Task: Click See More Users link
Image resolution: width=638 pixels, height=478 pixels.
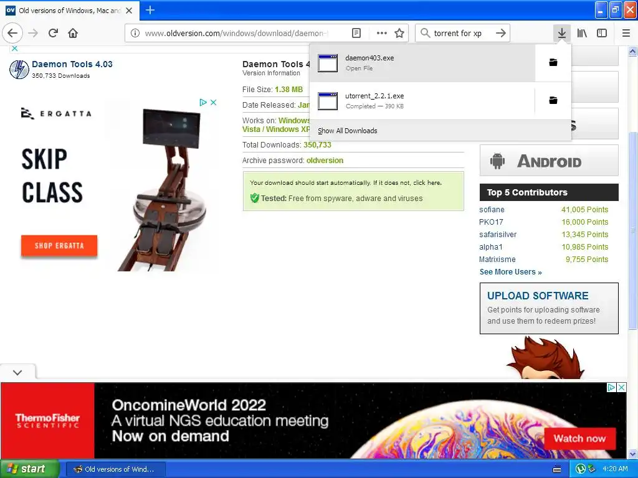Action: (x=510, y=272)
